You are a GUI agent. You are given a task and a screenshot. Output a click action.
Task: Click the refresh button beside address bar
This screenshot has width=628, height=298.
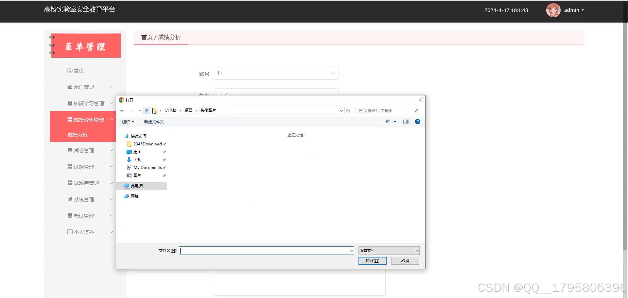coord(348,110)
